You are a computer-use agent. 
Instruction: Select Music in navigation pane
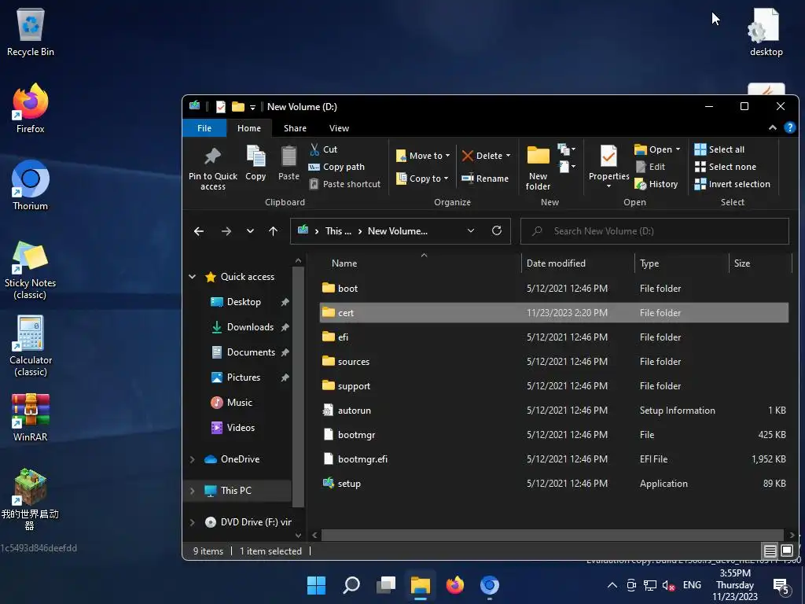(239, 403)
